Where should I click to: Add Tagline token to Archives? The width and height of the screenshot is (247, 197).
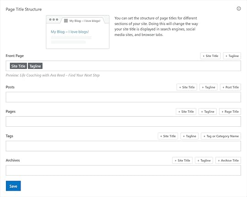(x=204, y=161)
